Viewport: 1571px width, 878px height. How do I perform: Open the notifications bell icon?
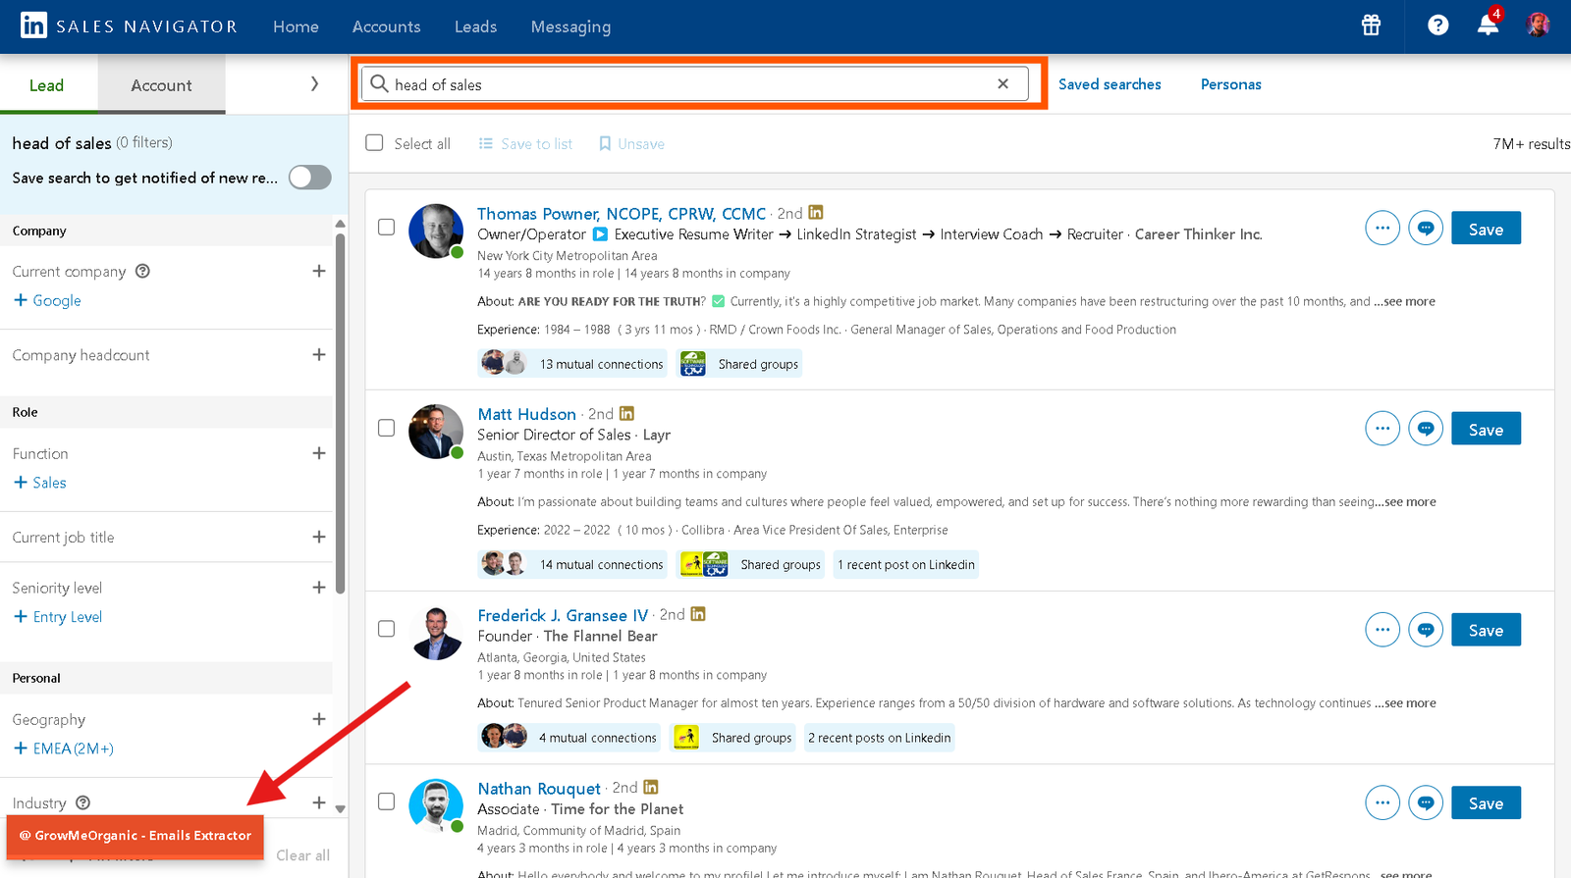[1488, 26]
